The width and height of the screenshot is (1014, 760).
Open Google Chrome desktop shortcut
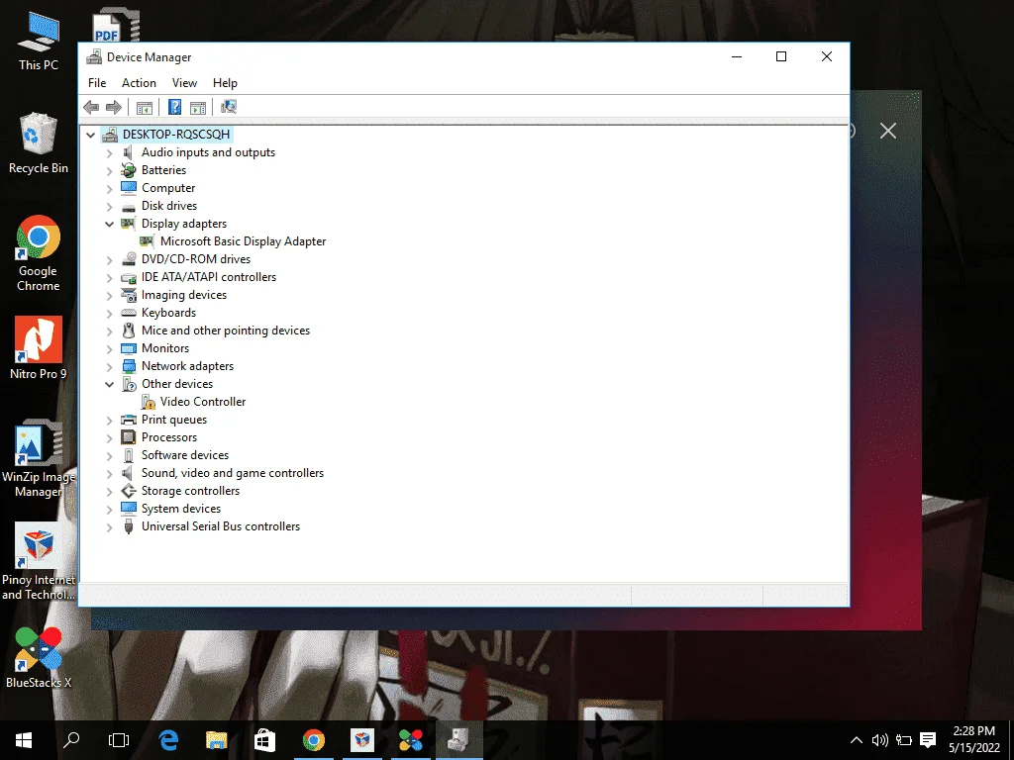[39, 253]
